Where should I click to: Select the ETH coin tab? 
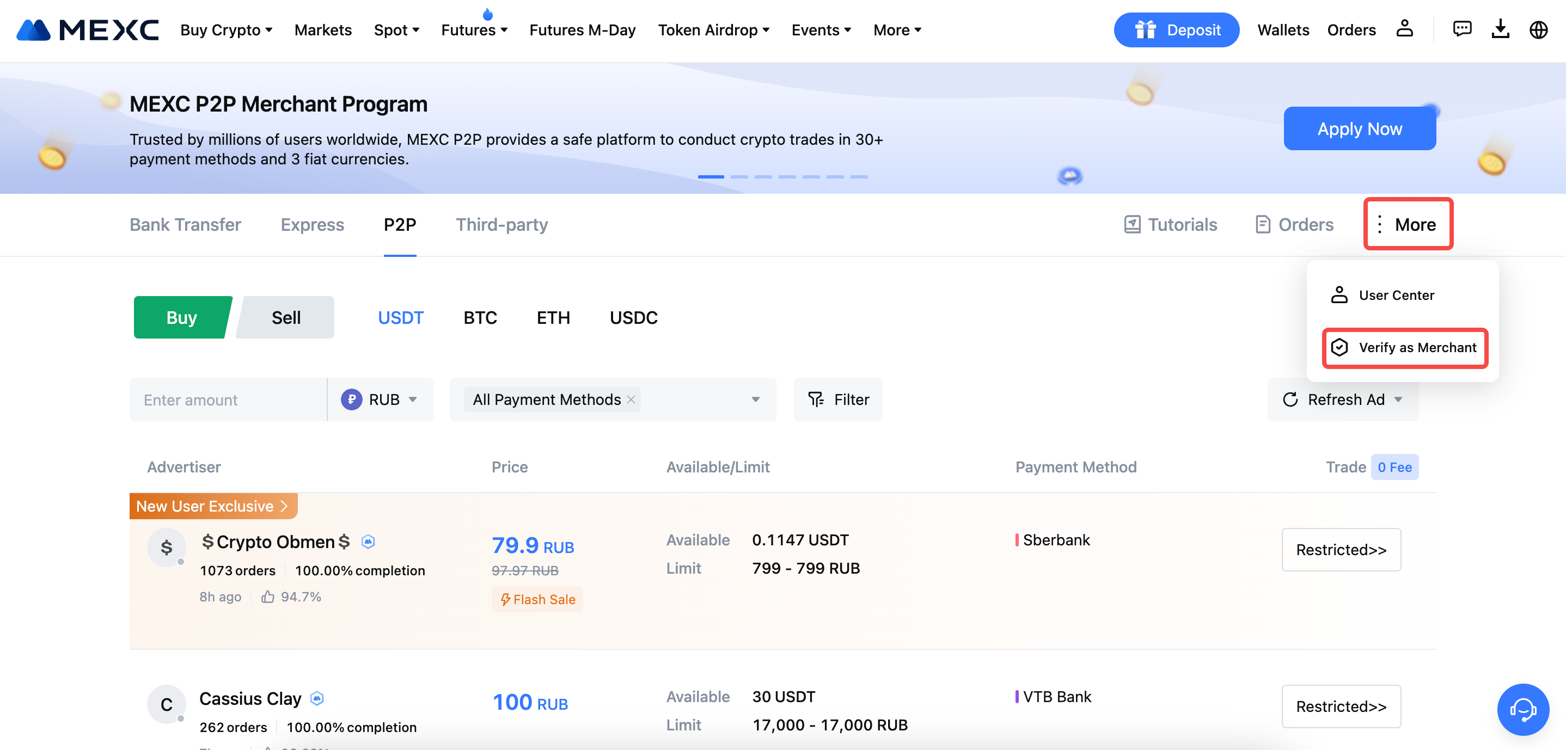553,317
